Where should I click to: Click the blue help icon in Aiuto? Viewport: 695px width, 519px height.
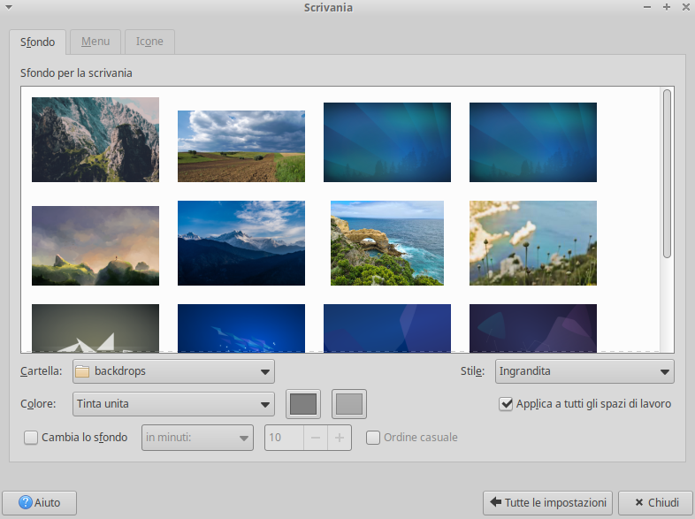(x=26, y=503)
